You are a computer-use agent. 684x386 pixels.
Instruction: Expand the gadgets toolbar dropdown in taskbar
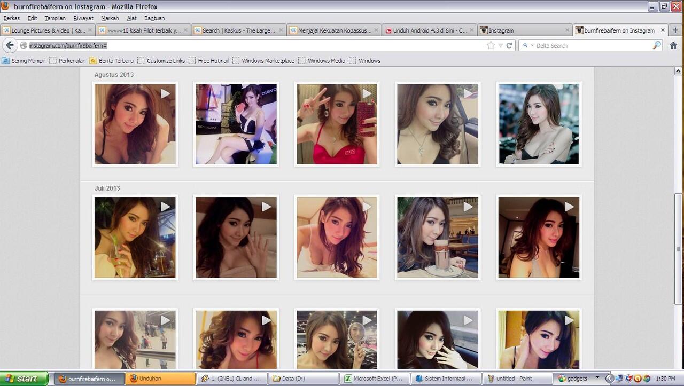[597, 377]
